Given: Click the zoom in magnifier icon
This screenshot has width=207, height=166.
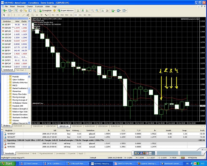Looking at the screenshot, I should pyautogui.click(x=92, y=11).
